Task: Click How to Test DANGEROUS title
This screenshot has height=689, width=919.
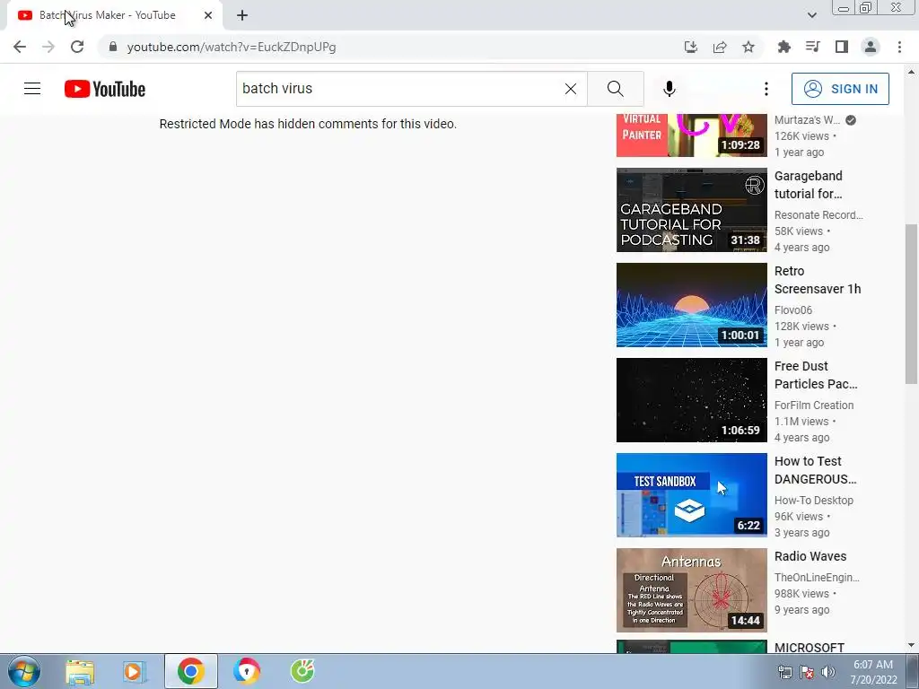Action: click(x=815, y=470)
